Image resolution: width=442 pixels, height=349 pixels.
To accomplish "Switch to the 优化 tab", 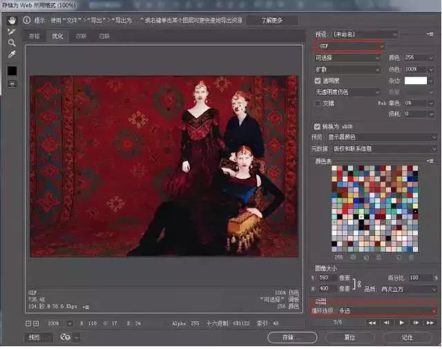I will coord(57,36).
